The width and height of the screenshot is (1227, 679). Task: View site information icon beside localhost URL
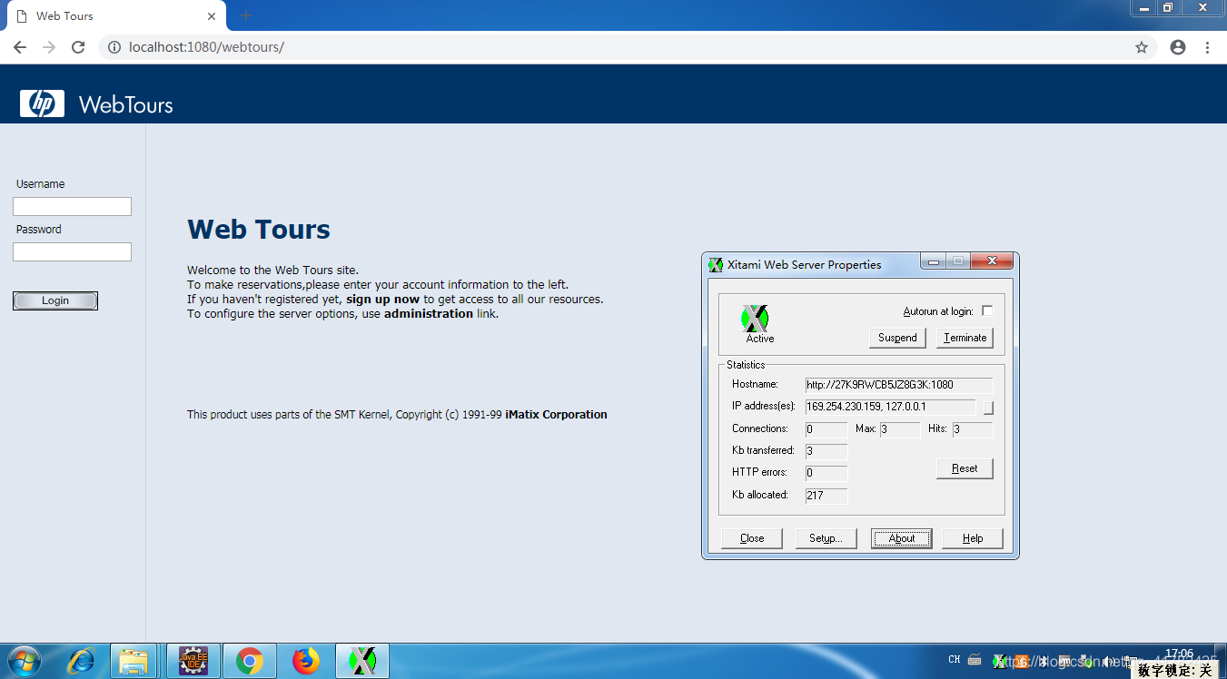point(114,47)
